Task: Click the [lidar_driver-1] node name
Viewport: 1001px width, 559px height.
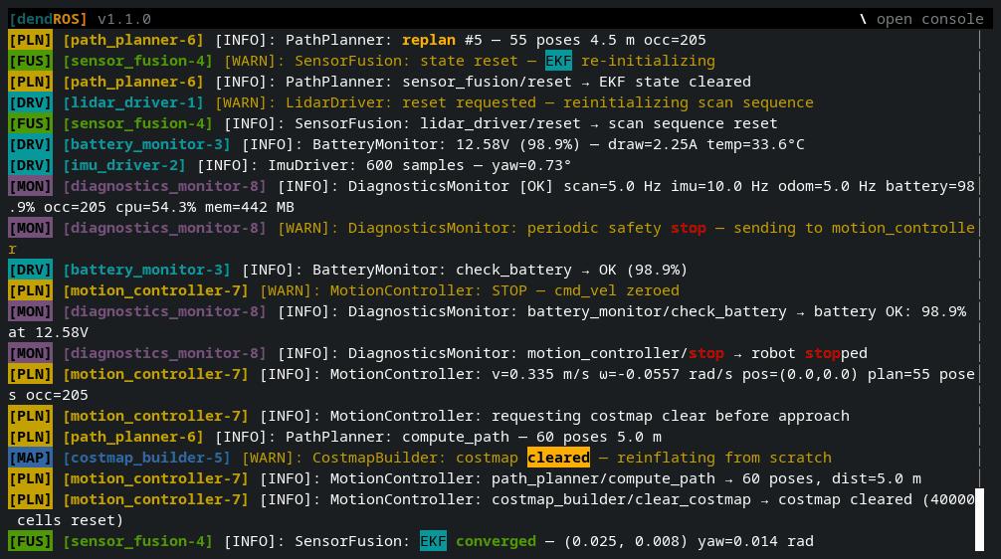Action: [132, 102]
